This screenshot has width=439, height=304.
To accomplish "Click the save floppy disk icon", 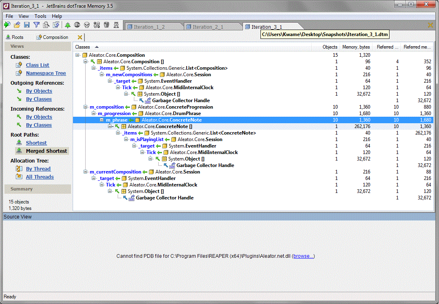I will coord(27,25).
